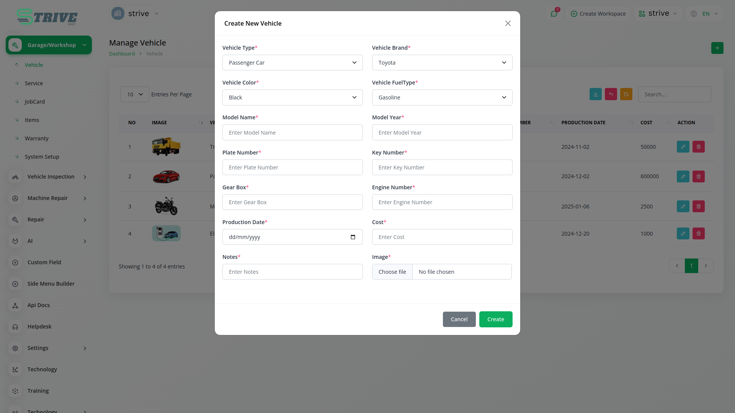The image size is (735, 413).
Task: Open the JobCard sidebar menu item
Action: (x=35, y=102)
